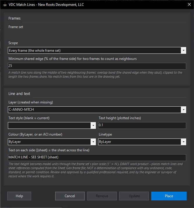Click the blue Place button
Viewport: 194px width, 208px height.
coord(169,196)
